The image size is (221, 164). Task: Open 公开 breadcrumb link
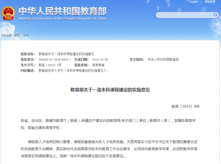pos(26,35)
